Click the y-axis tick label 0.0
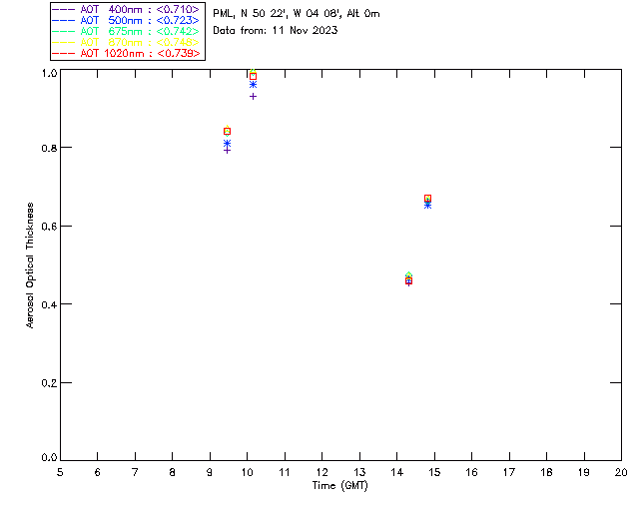Viewport: 639px width, 511px height. (49, 457)
